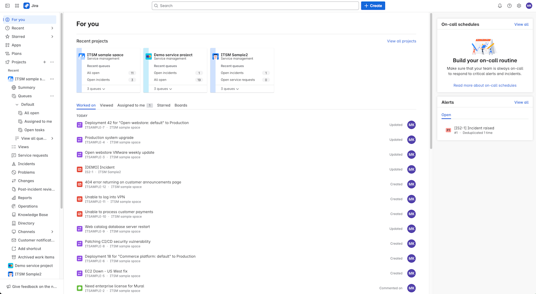Open more options for ITSM sample space in the sidebar

click(52, 79)
